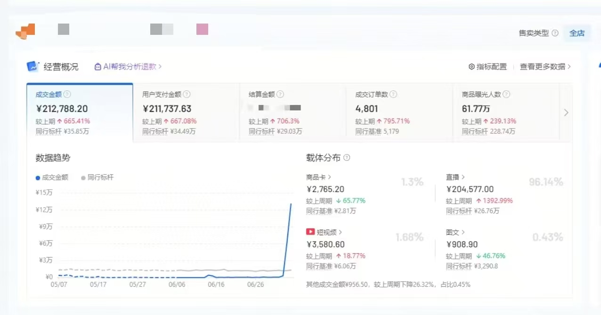Select the 结算金额 metric tab
This screenshot has width=601, height=315.
(x=293, y=112)
